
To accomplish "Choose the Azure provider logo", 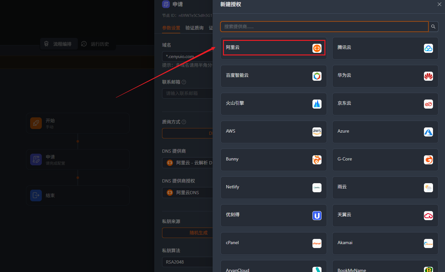I will (x=428, y=132).
